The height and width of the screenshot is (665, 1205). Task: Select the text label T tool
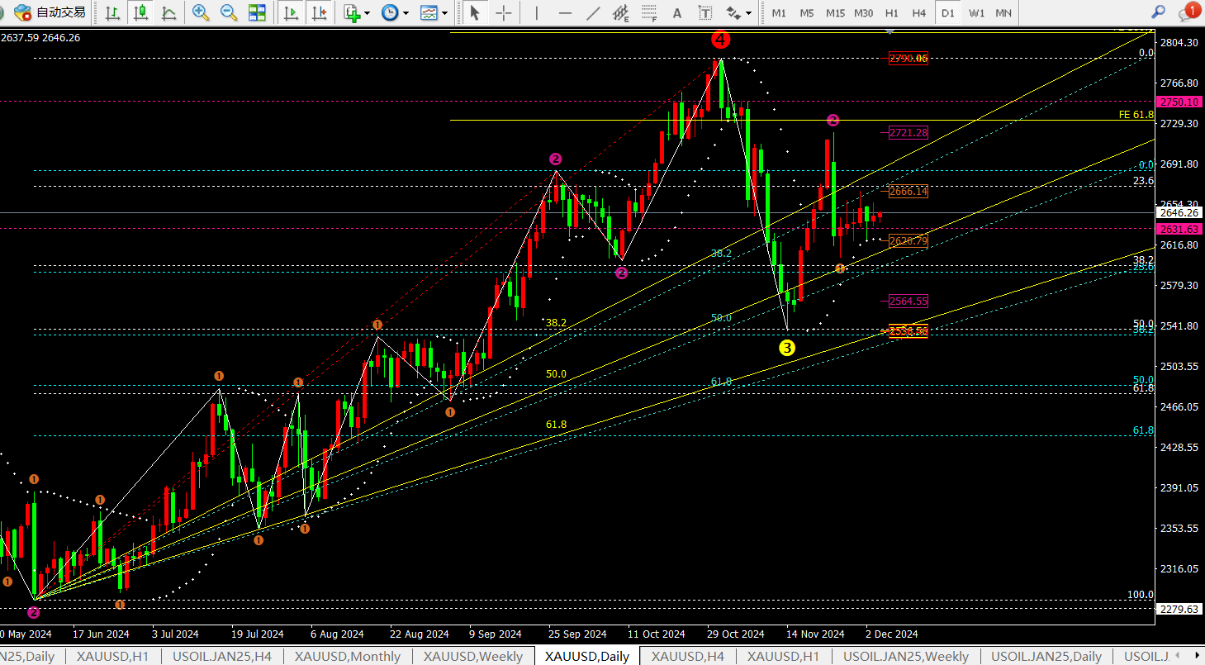704,12
